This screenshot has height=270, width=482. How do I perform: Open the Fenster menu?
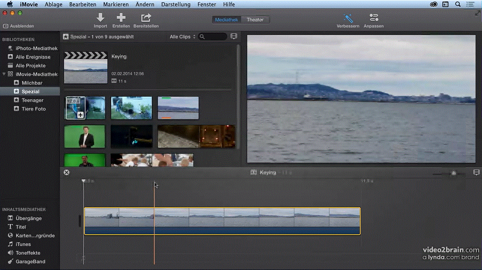tap(207, 5)
